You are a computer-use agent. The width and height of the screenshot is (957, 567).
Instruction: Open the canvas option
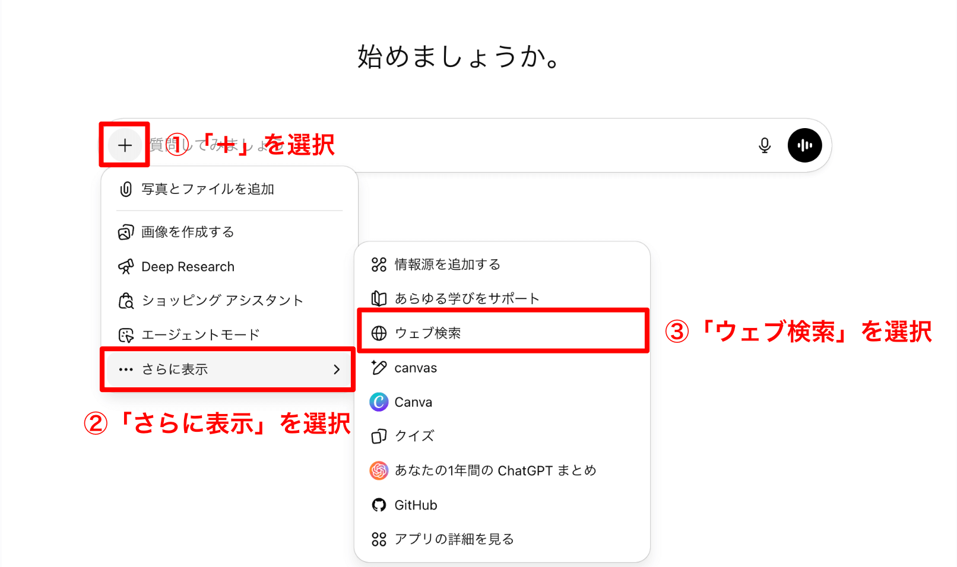[416, 368]
